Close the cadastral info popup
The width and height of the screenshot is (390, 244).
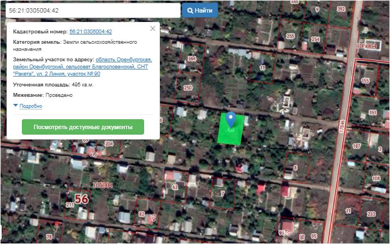[153, 28]
